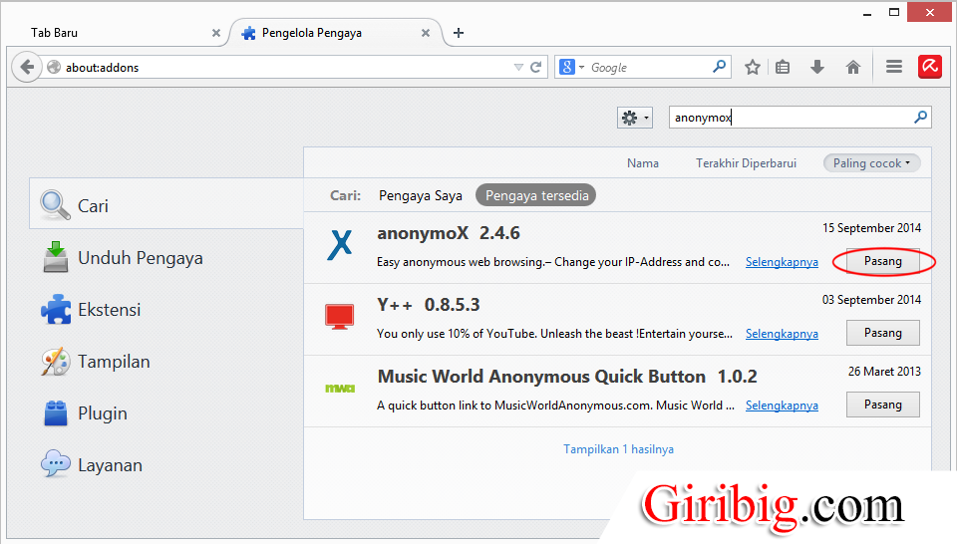Install anonymoX with Pasang

[x=882, y=261]
